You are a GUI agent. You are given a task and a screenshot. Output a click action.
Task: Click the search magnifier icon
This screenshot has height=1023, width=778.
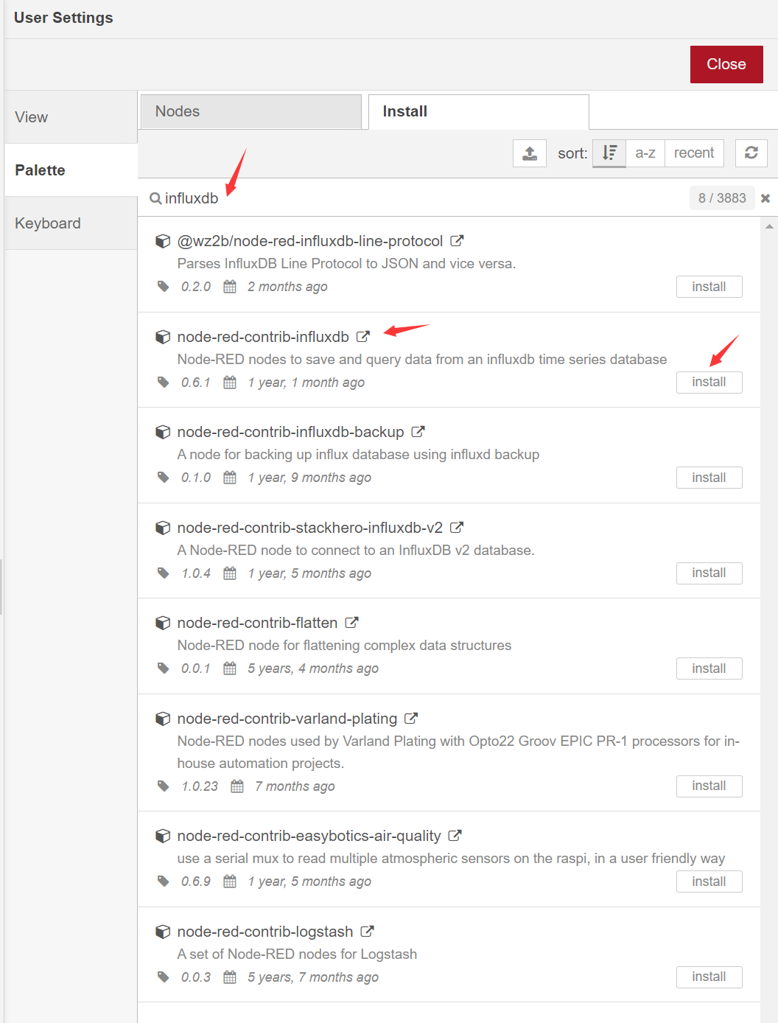coord(155,198)
